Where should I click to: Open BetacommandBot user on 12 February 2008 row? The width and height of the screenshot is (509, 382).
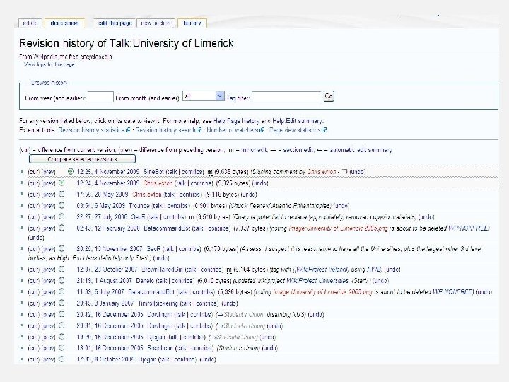167,228
